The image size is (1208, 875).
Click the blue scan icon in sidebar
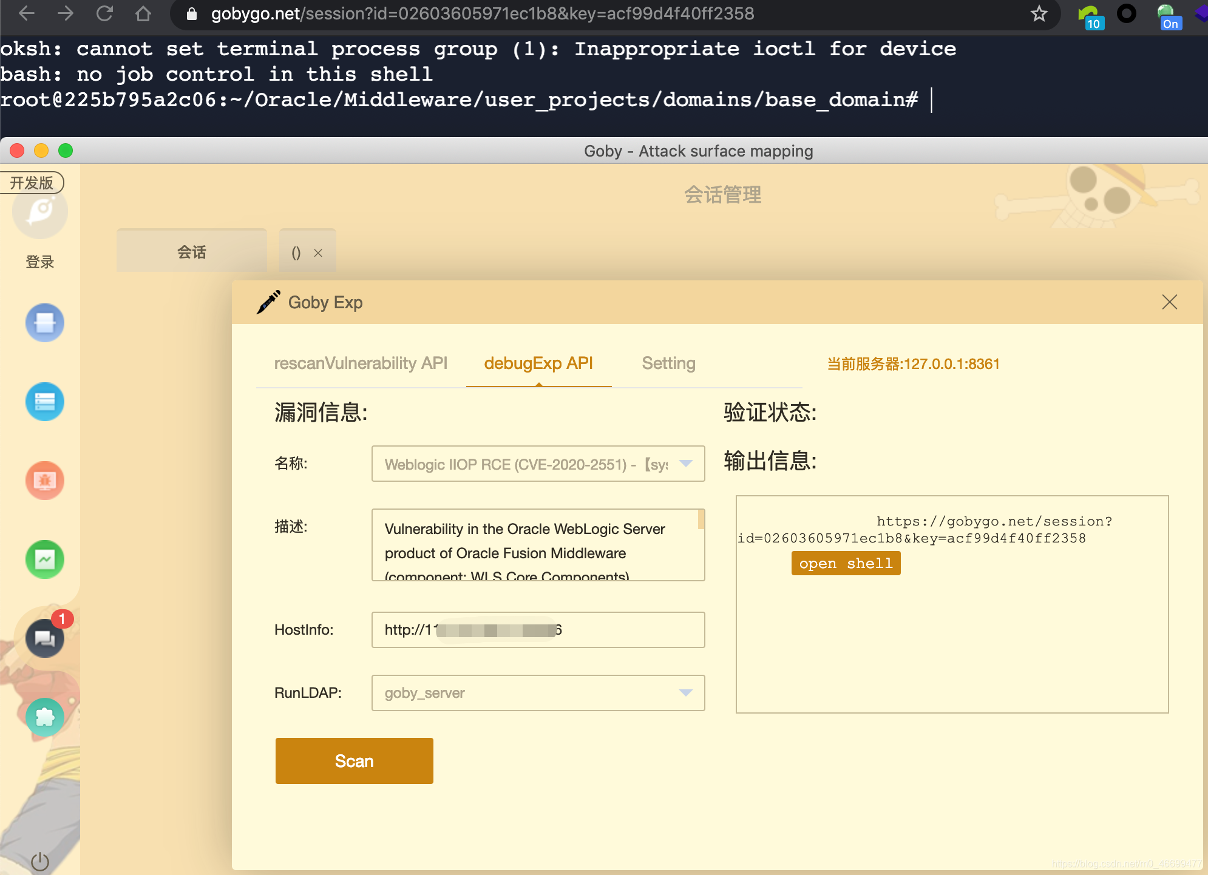(44, 323)
